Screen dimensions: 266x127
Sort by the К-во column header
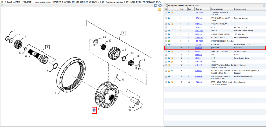coord(190,9)
